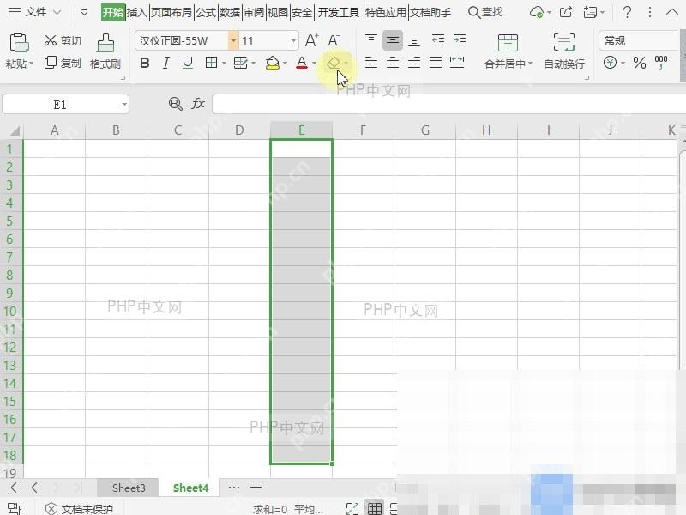Image resolution: width=686 pixels, height=515 pixels.
Task: Click the Select All corner triangle
Action: pos(15,130)
